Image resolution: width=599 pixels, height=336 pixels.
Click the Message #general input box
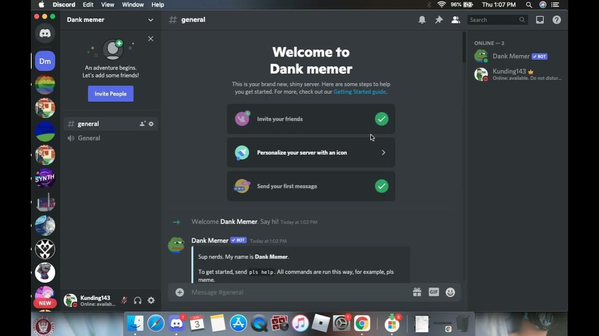(x=299, y=292)
